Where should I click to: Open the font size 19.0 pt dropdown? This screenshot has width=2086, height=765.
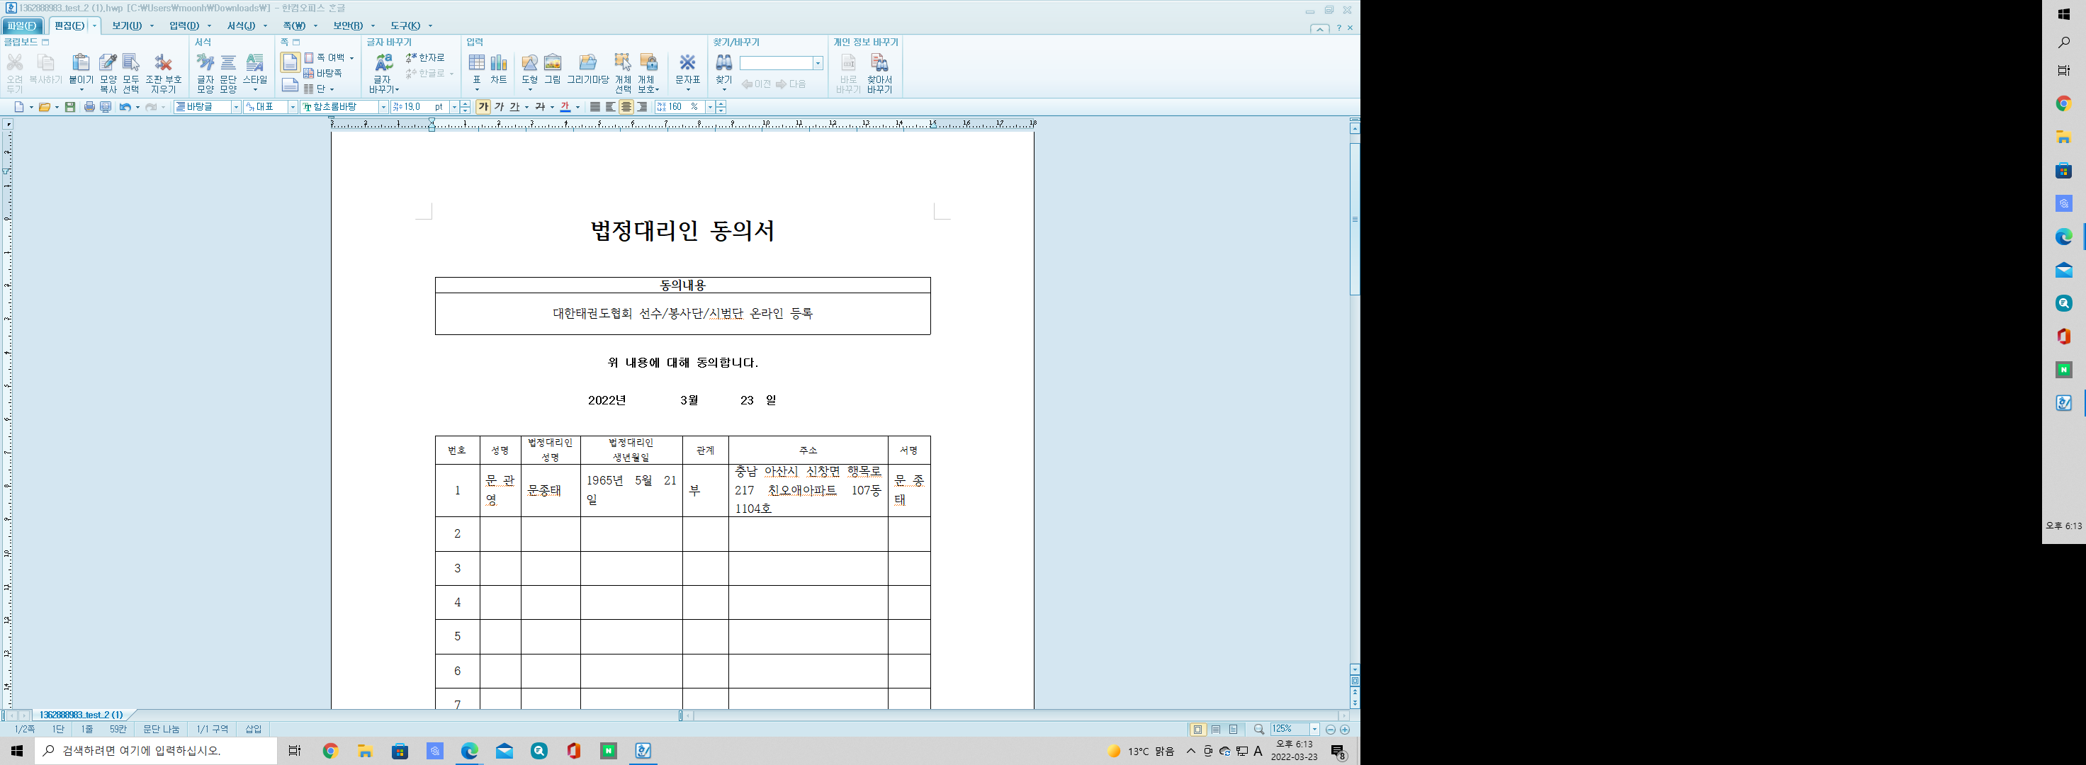point(454,107)
